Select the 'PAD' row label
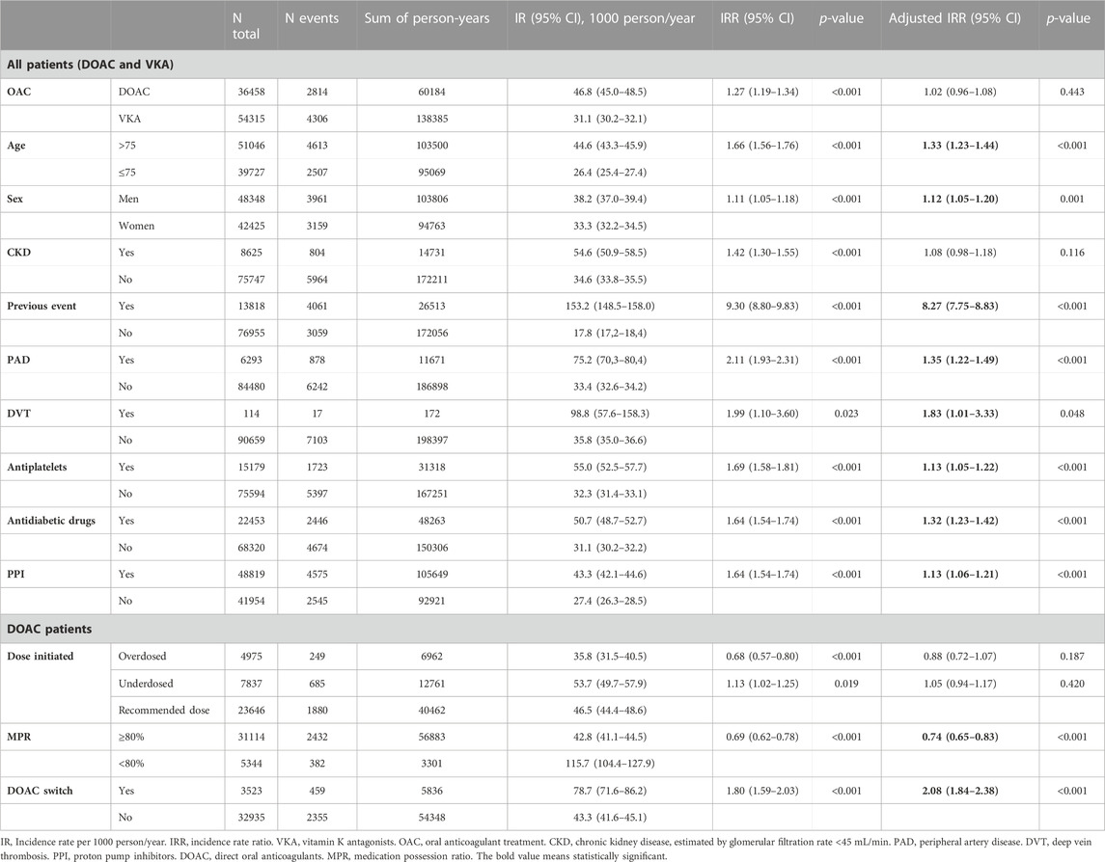Image resolution: width=1105 pixels, height=862 pixels. point(18,359)
